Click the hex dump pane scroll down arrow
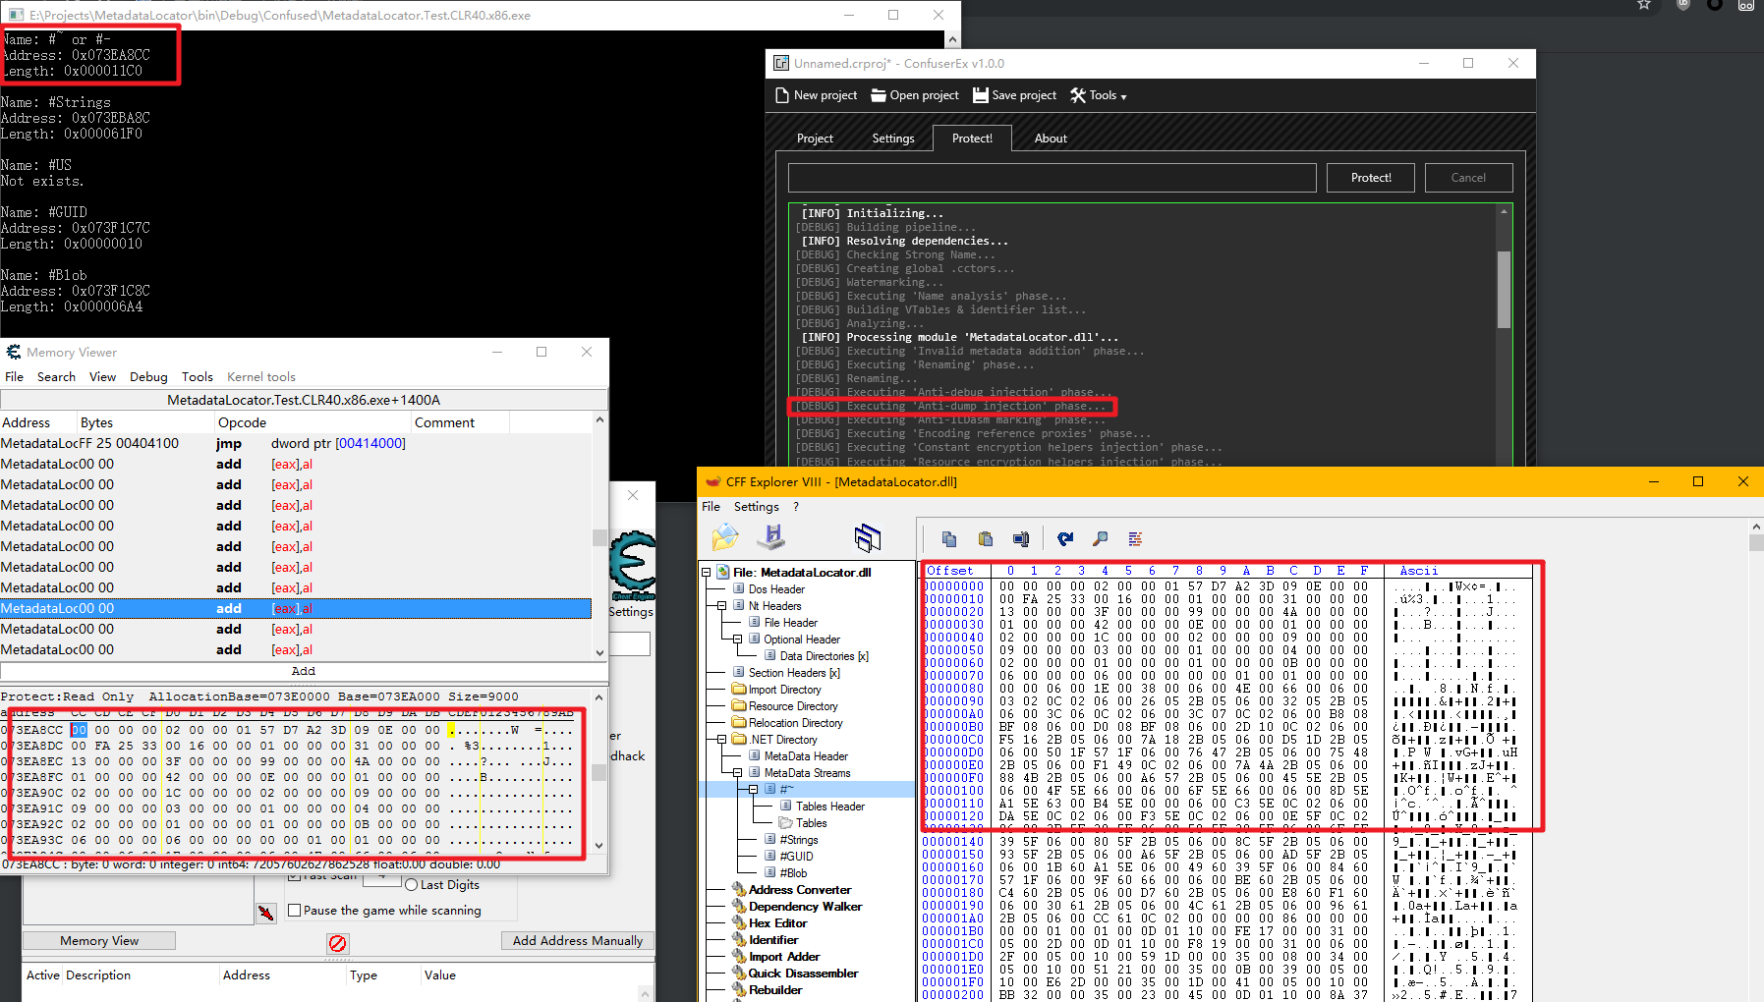 (x=599, y=846)
